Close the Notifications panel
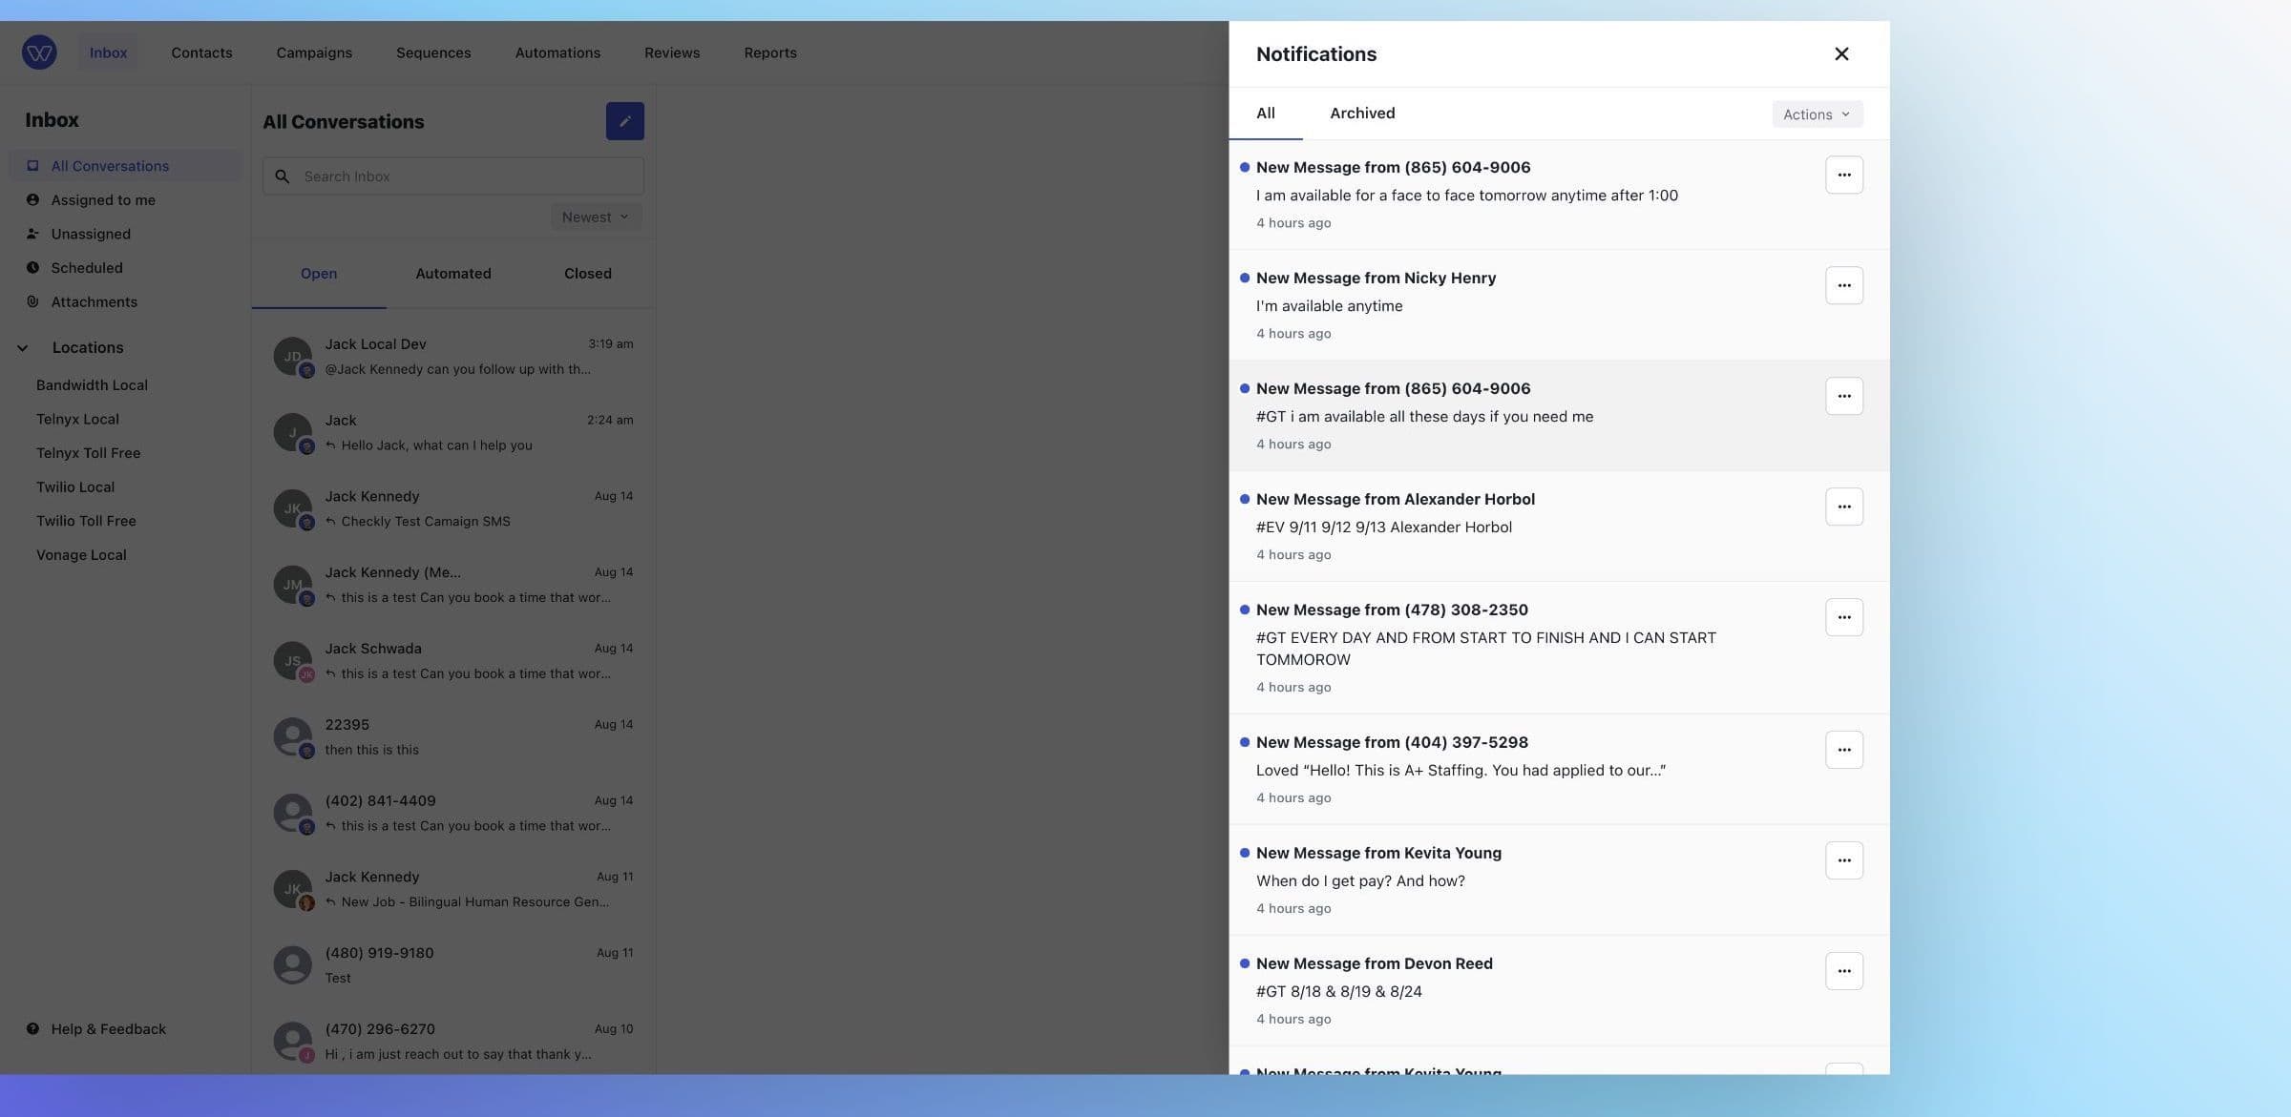 [x=1841, y=53]
